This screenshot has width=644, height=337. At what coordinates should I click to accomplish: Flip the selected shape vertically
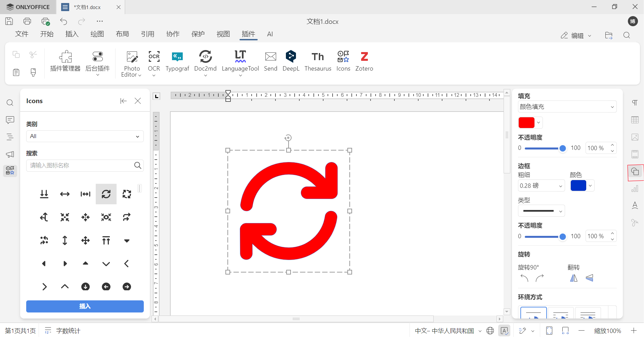pyautogui.click(x=590, y=278)
